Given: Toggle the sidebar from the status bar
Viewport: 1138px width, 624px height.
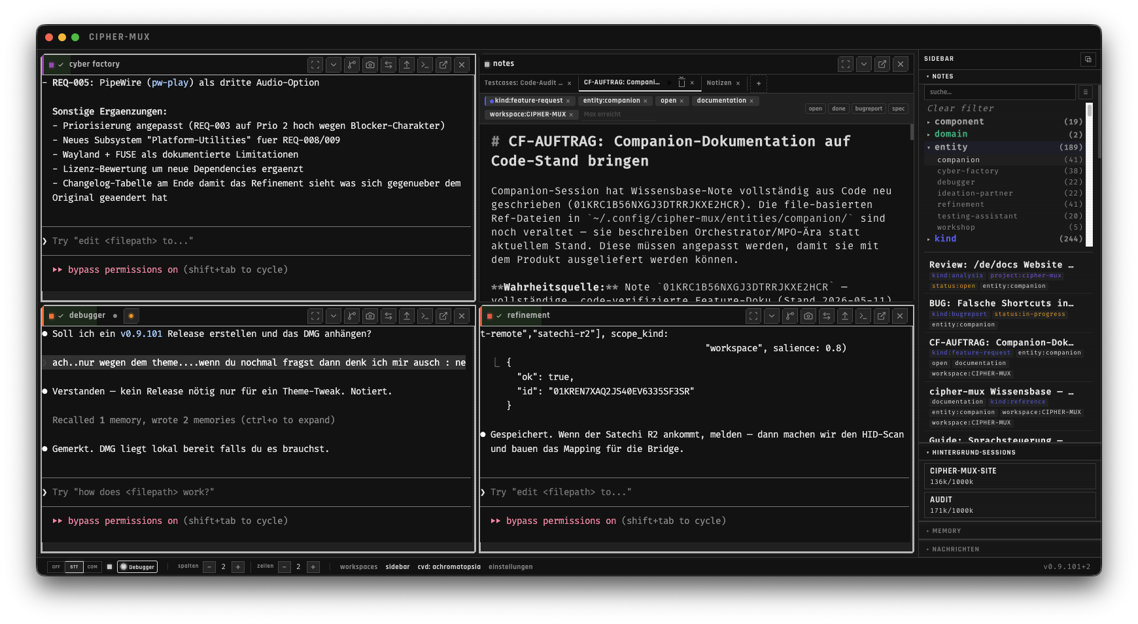Looking at the screenshot, I should pos(398,567).
